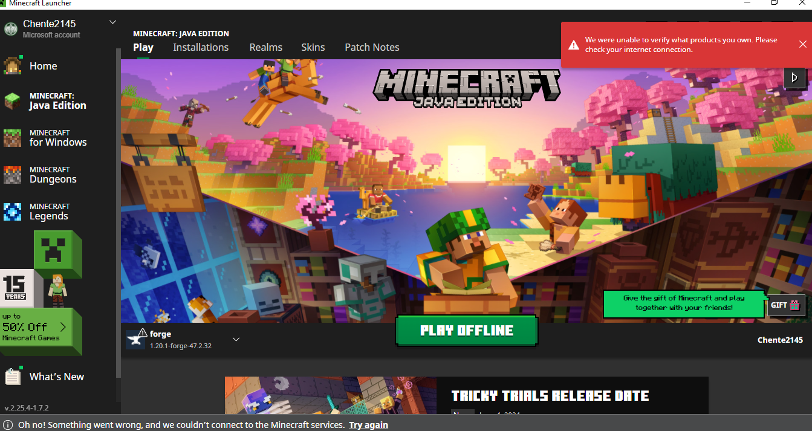Open the Skins tab
Image resolution: width=812 pixels, height=431 pixels.
click(313, 47)
